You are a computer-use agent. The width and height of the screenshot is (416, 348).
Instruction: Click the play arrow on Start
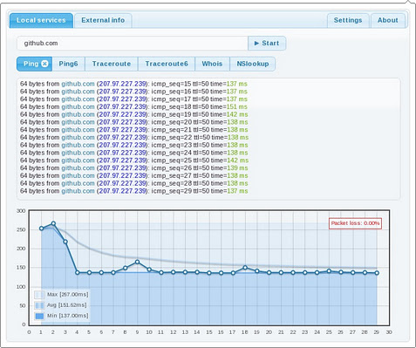click(x=256, y=44)
